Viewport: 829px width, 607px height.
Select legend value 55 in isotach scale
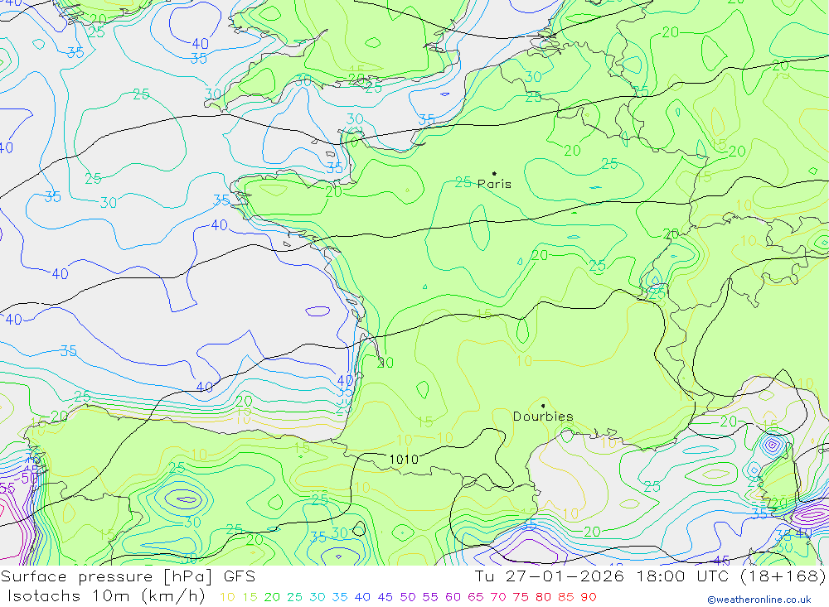(x=429, y=597)
